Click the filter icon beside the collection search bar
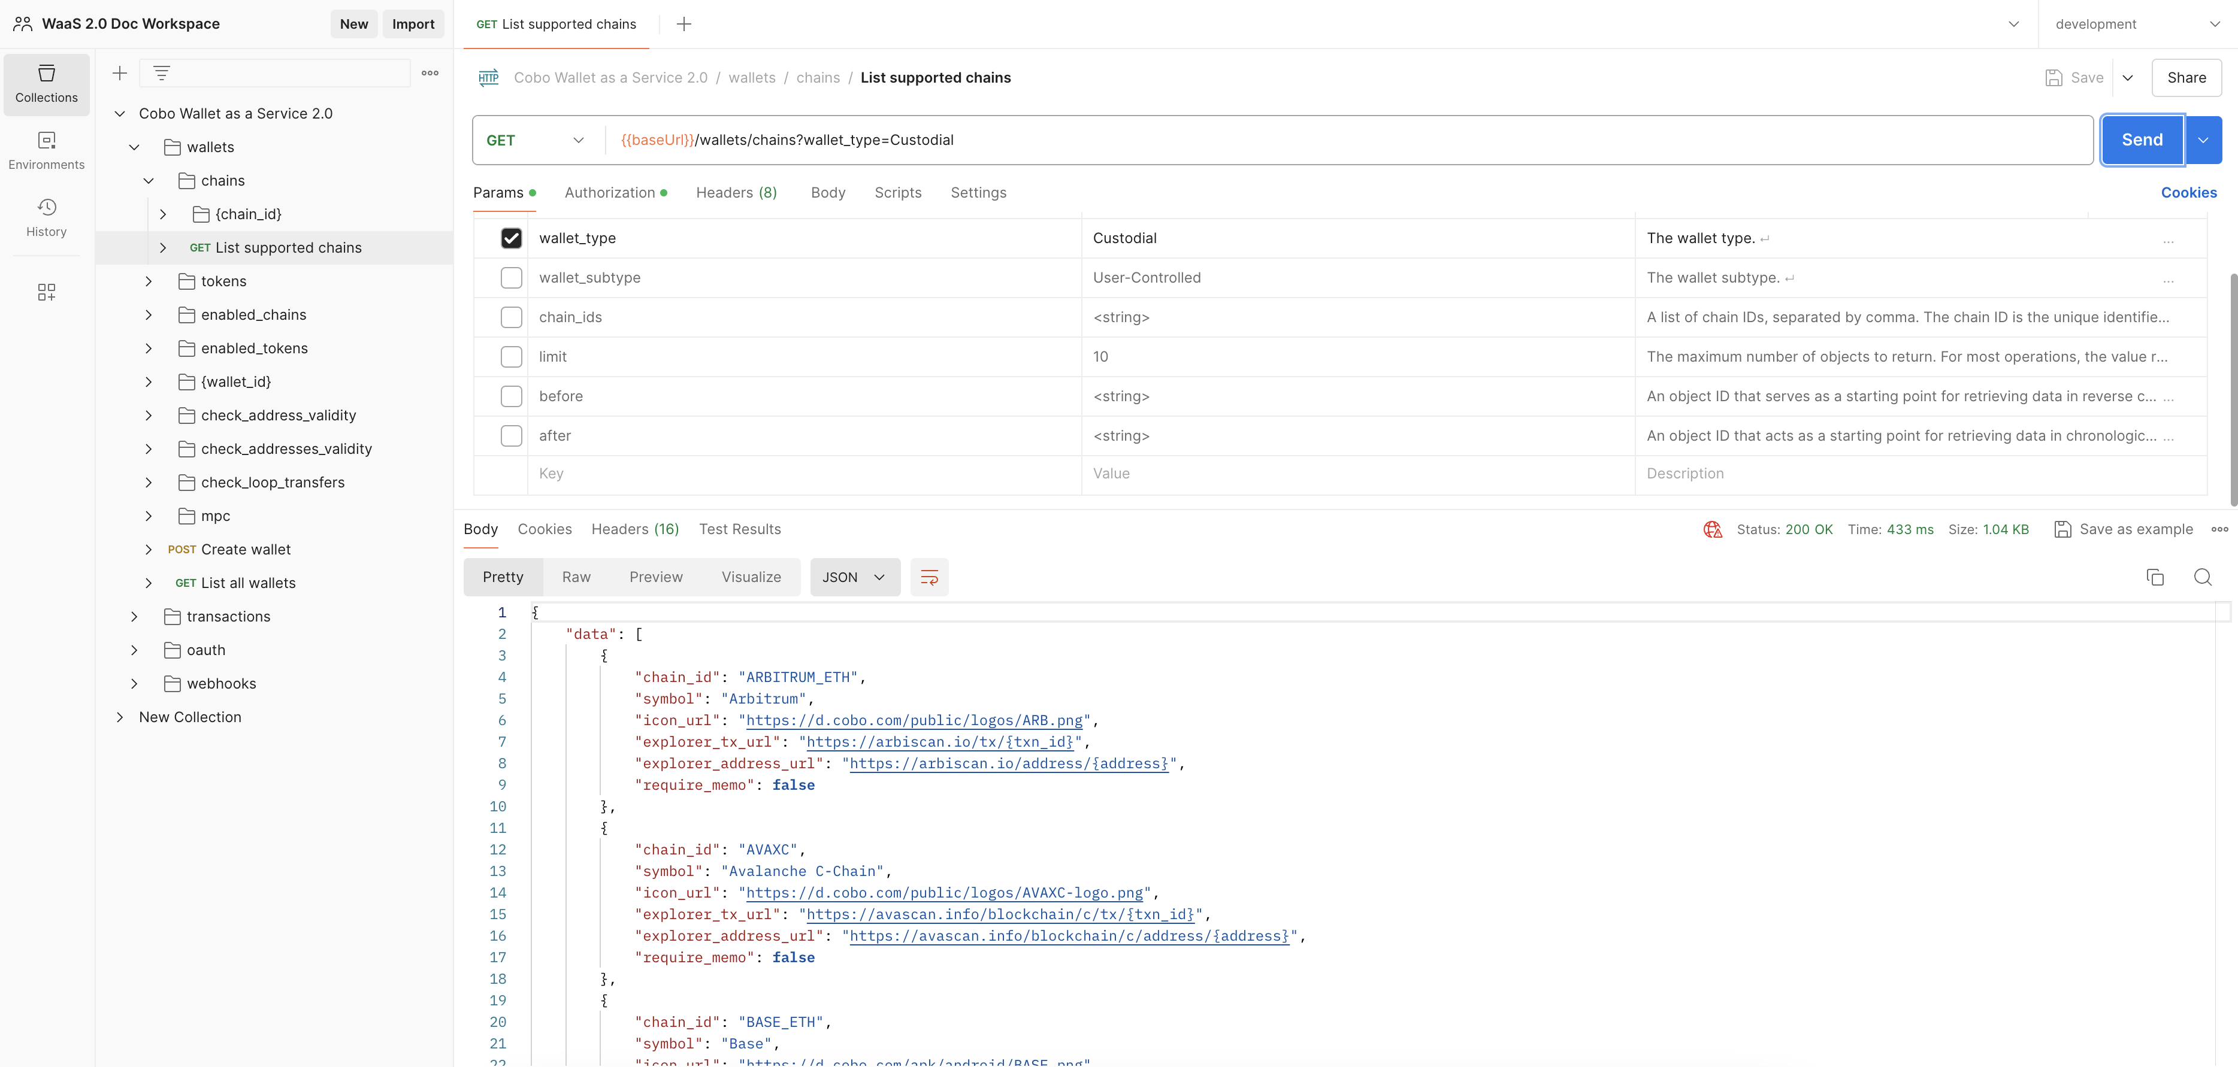Image resolution: width=2238 pixels, height=1067 pixels. [x=161, y=73]
